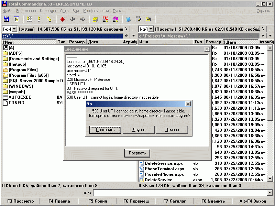This screenshot has height=206, width=275.
Task: Click the notepad with pen toolbar icon
Action: tap(139, 19)
